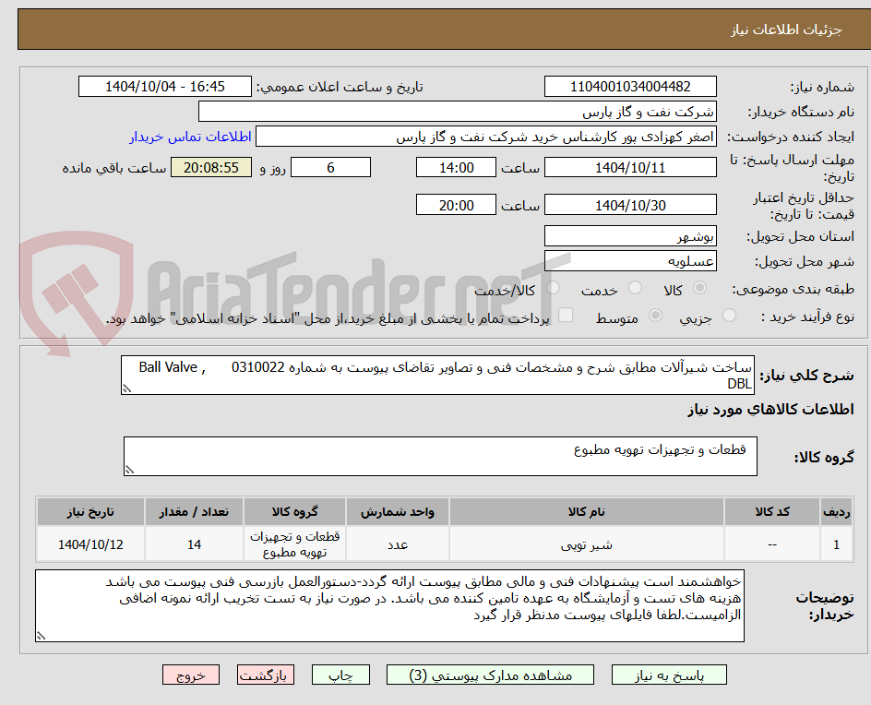
Task: Click the روز field showing 6
Action: click(x=330, y=167)
